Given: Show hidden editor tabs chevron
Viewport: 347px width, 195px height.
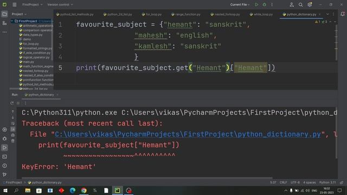Looking at the screenshot, I should [x=327, y=15].
